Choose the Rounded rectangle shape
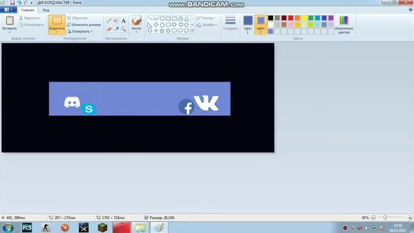 (174, 19)
